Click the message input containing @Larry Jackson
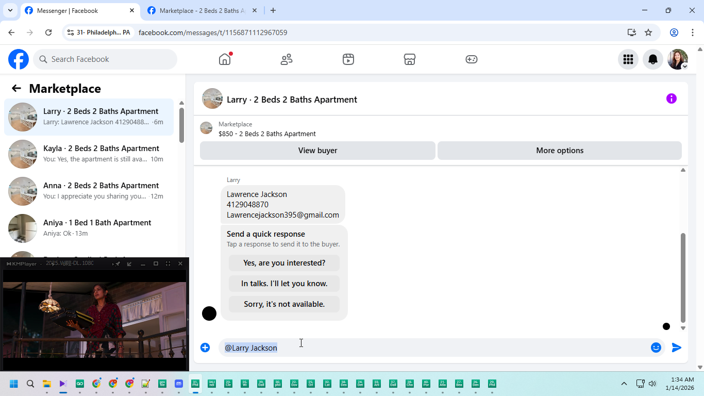The height and width of the screenshot is (396, 704). [x=434, y=348]
